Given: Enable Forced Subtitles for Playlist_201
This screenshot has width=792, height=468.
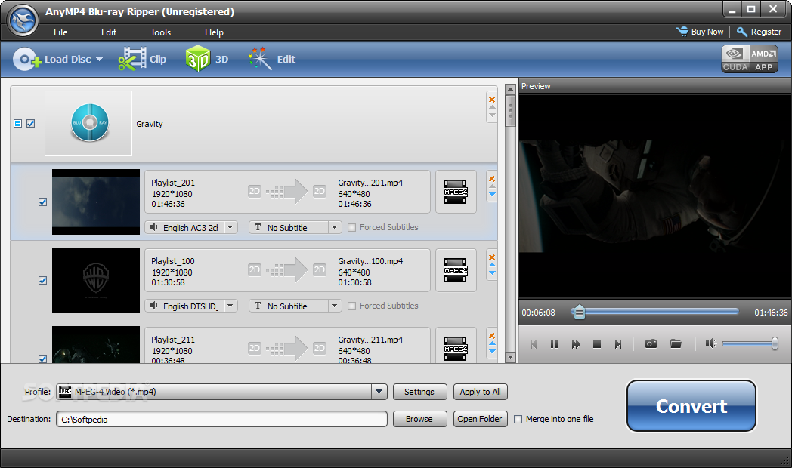Looking at the screenshot, I should point(352,227).
